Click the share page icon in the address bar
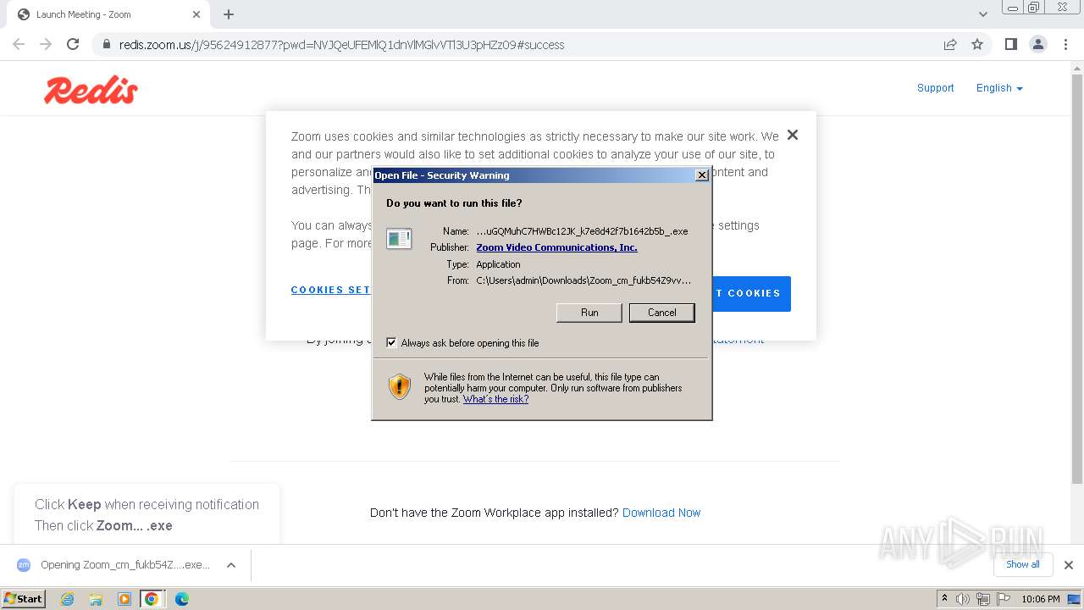Viewport: 1084px width, 610px height. click(x=950, y=44)
